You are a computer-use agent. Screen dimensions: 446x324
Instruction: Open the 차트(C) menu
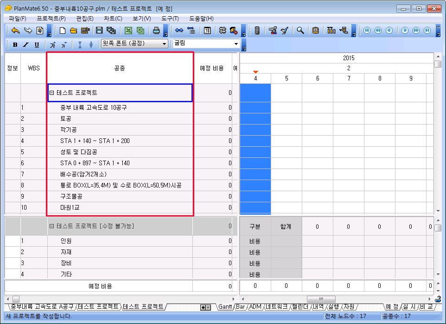[x=113, y=19]
